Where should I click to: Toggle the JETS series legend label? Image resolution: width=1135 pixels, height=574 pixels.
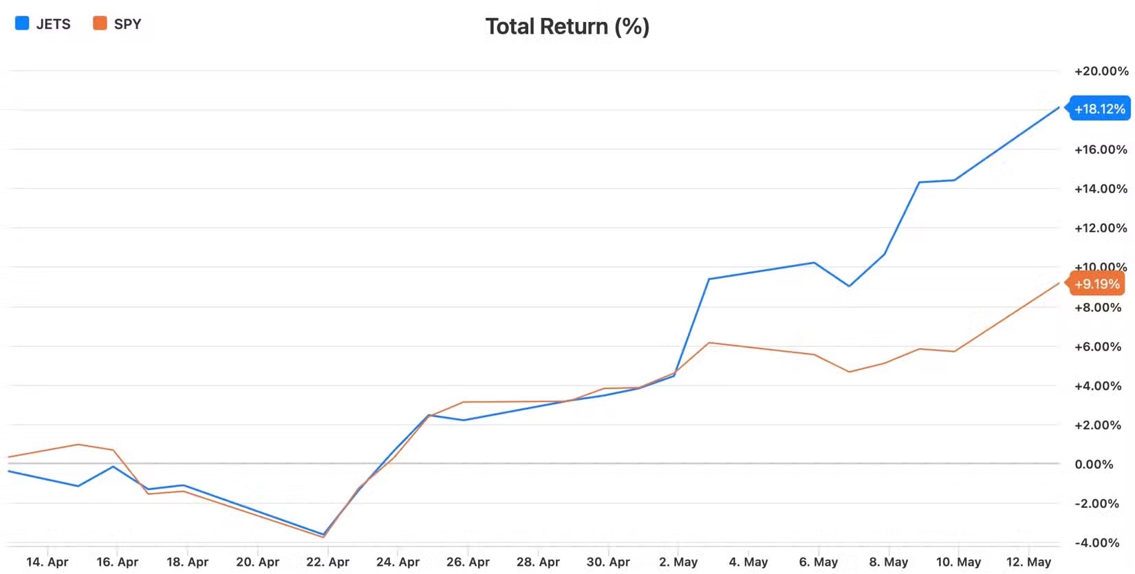coord(53,24)
